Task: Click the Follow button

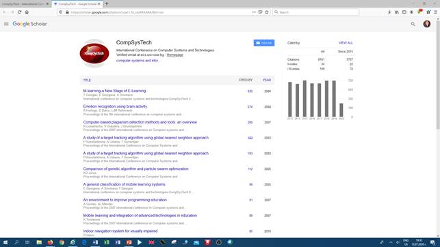Action: click(264, 43)
